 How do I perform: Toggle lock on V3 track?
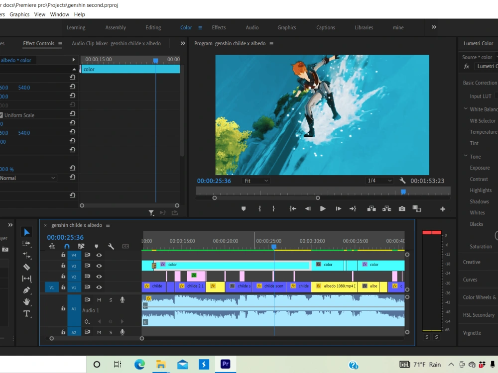63,266
